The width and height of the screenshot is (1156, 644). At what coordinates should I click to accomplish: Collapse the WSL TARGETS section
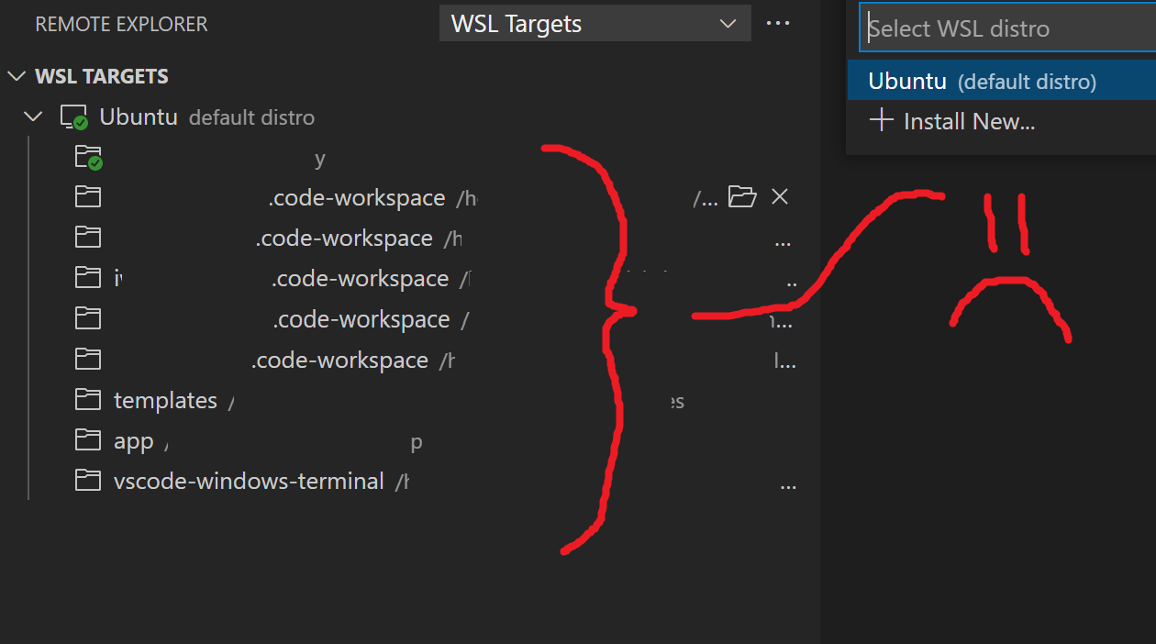(16, 75)
